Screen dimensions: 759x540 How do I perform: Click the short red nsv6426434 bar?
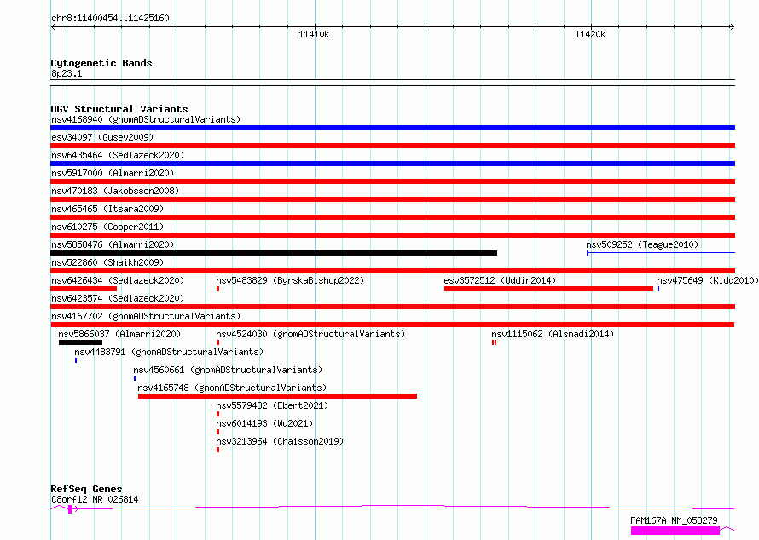pos(84,289)
